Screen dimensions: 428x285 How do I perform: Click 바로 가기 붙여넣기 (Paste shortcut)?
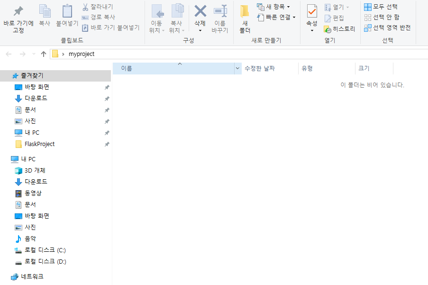click(111, 28)
